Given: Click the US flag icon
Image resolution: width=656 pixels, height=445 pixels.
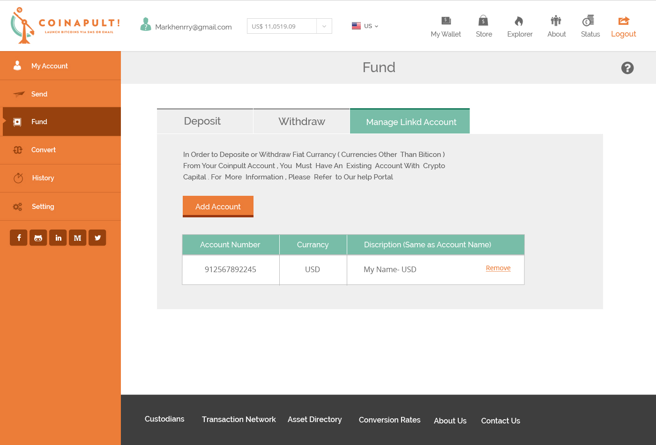Looking at the screenshot, I should pyautogui.click(x=356, y=26).
